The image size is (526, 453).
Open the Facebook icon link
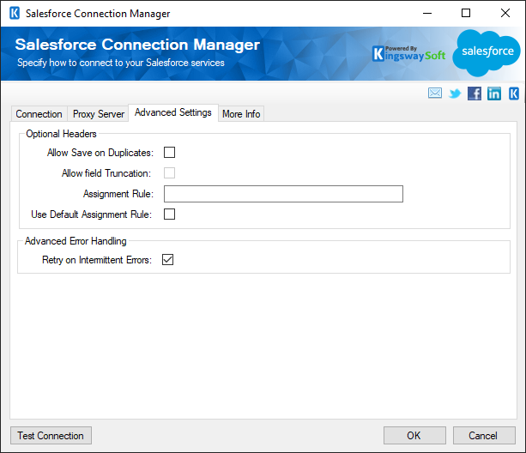[475, 94]
